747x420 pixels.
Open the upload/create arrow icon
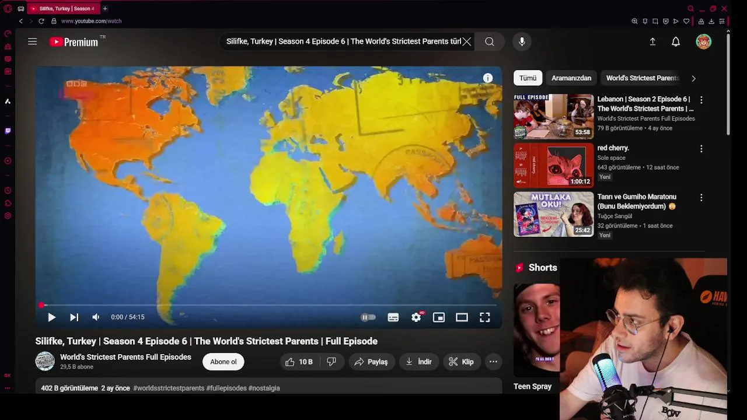[x=652, y=41]
